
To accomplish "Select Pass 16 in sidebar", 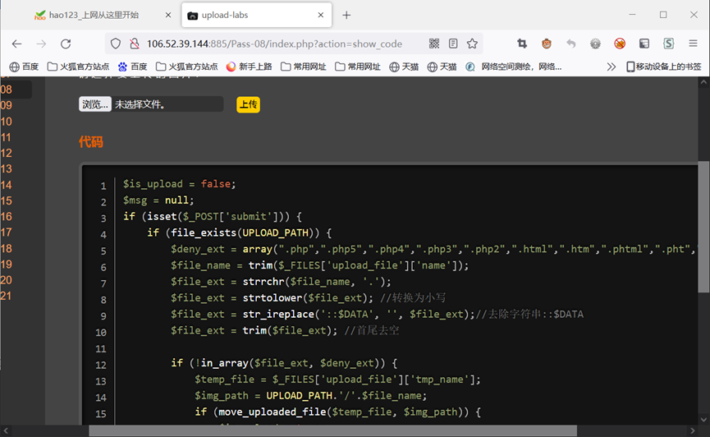I will point(7,217).
